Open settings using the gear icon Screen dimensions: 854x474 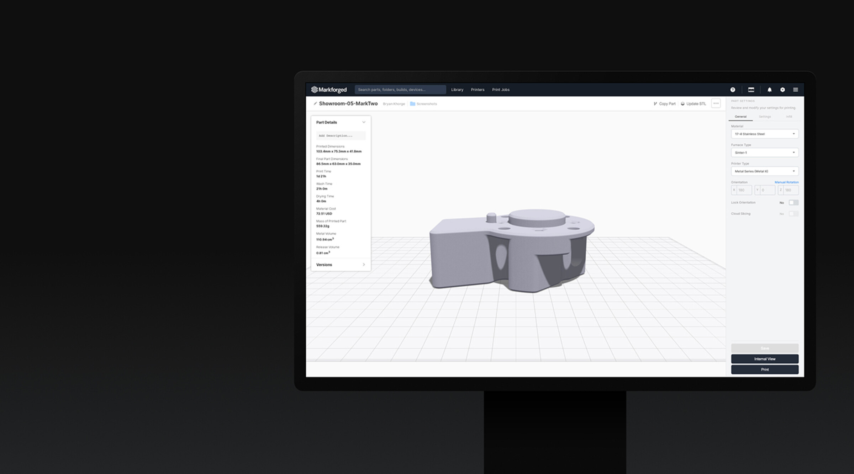[x=783, y=90]
